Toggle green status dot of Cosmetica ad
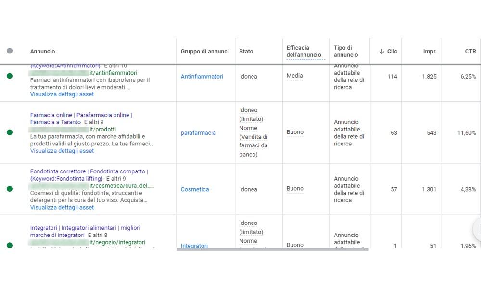The image size is (481, 289). coord(10,189)
